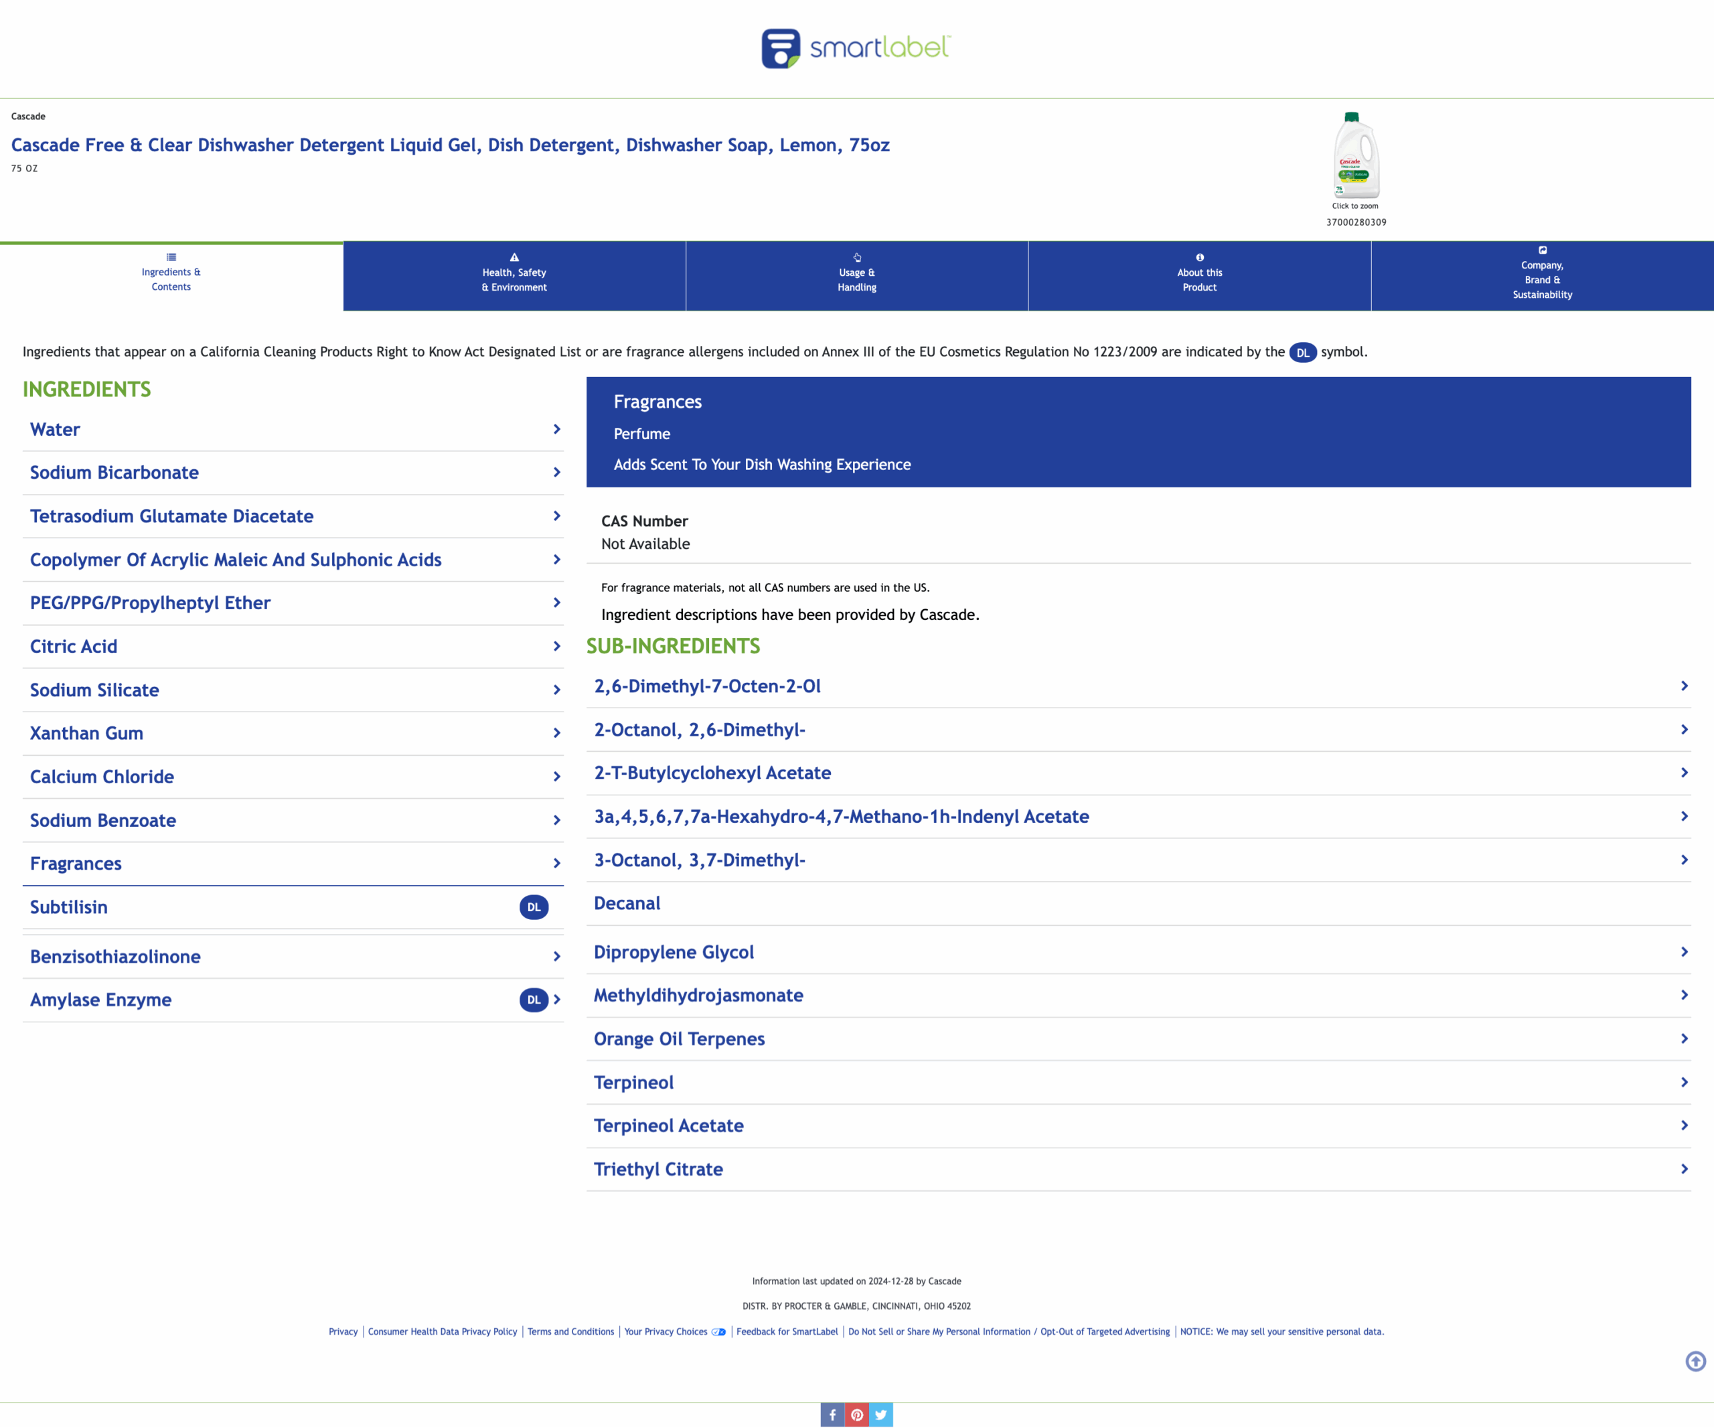Click the Pinterest share icon
This screenshot has height=1428, width=1714.
(856, 1415)
